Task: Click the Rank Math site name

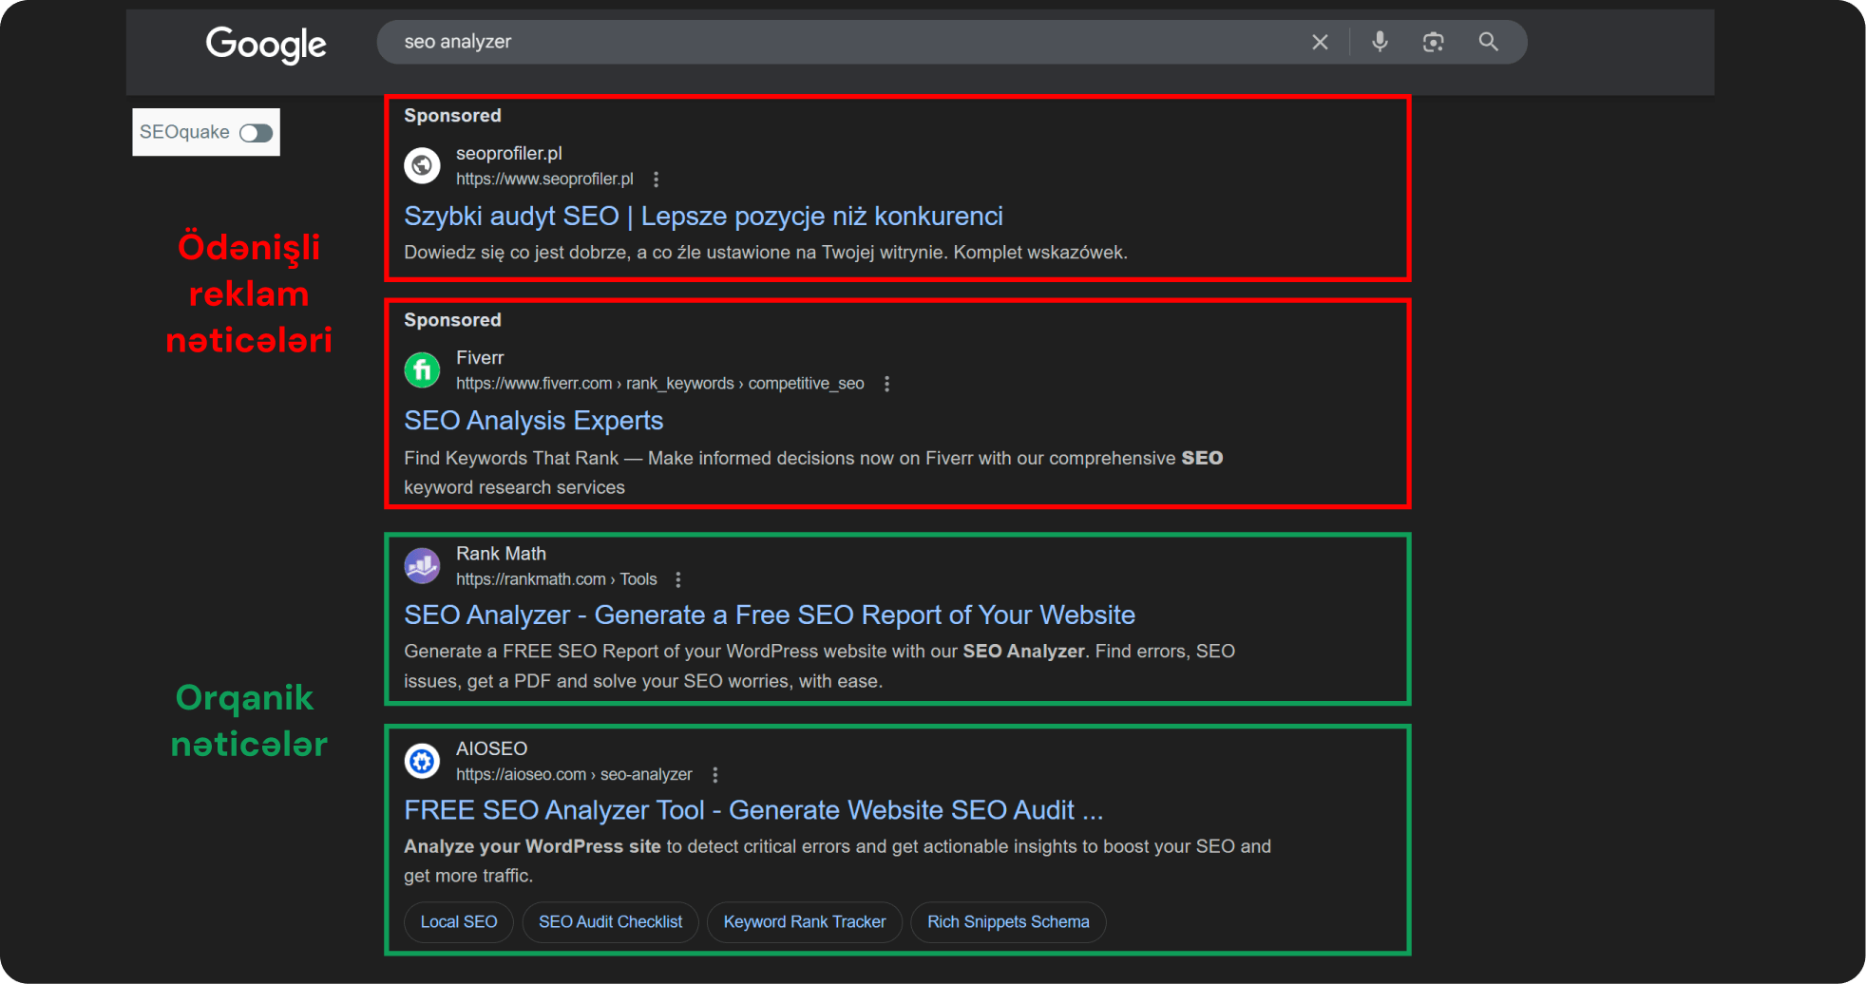Action: point(501,554)
